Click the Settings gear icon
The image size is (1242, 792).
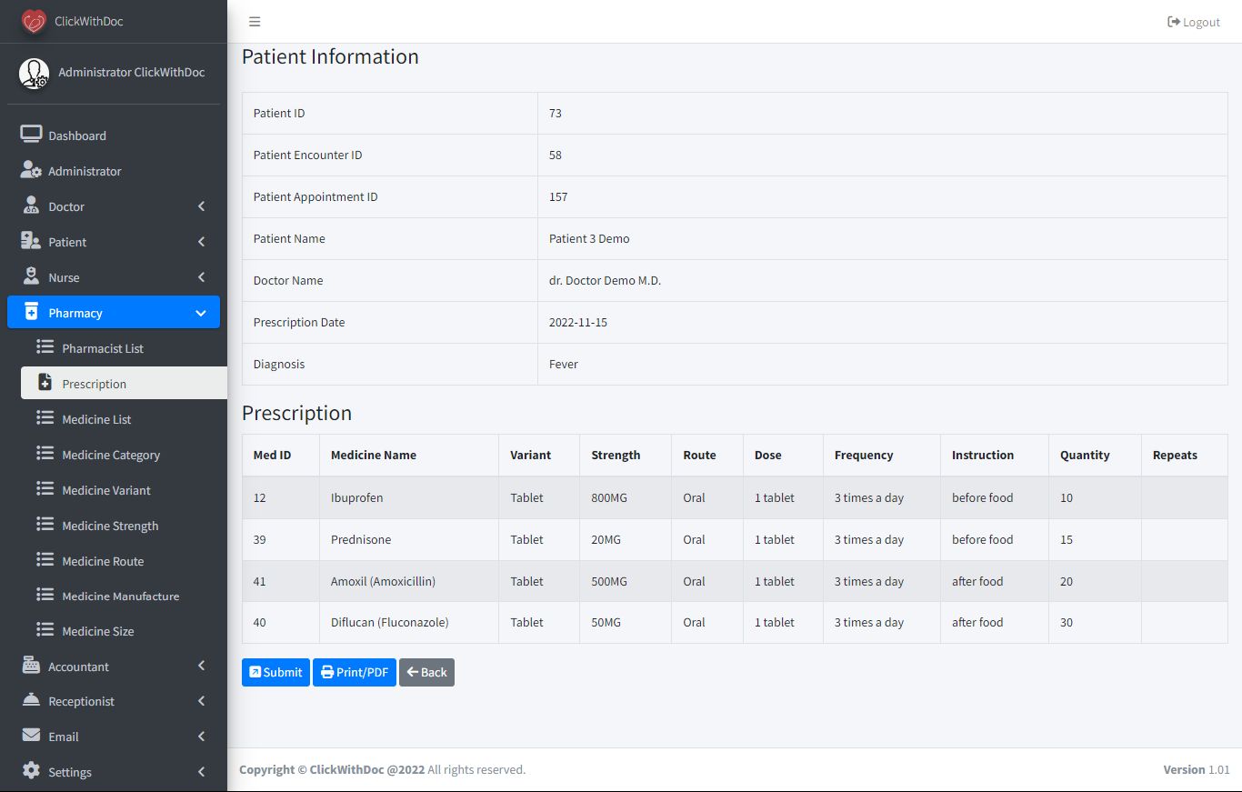[31, 772]
